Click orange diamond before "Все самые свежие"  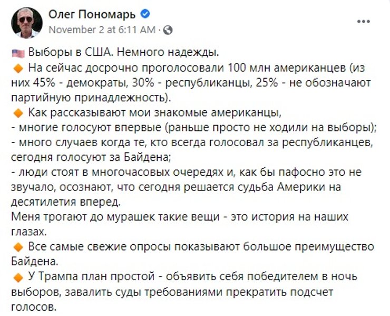[x=18, y=247]
